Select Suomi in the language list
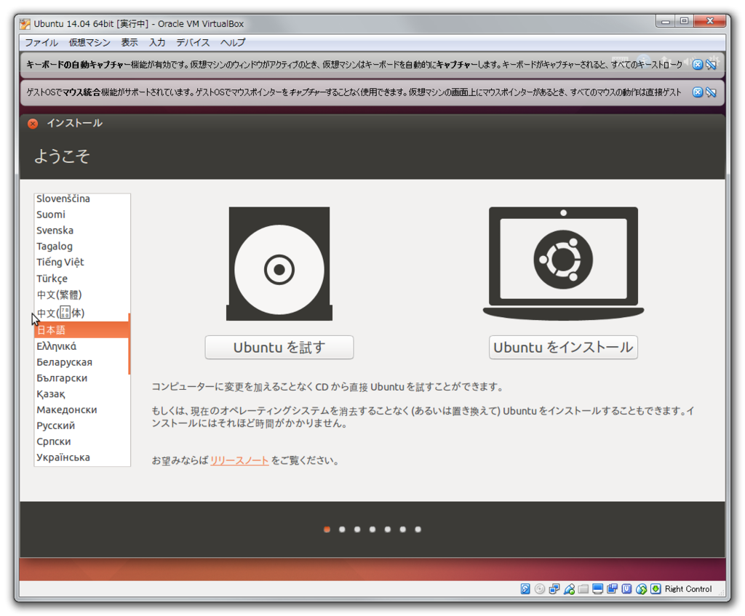 tap(81, 215)
